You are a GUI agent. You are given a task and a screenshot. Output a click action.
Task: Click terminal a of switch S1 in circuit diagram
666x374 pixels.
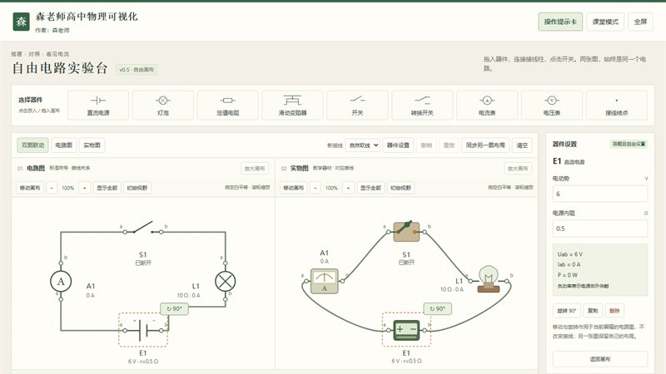(125, 232)
